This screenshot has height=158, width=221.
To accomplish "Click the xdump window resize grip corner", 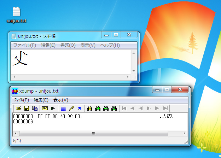I will (186, 142).
